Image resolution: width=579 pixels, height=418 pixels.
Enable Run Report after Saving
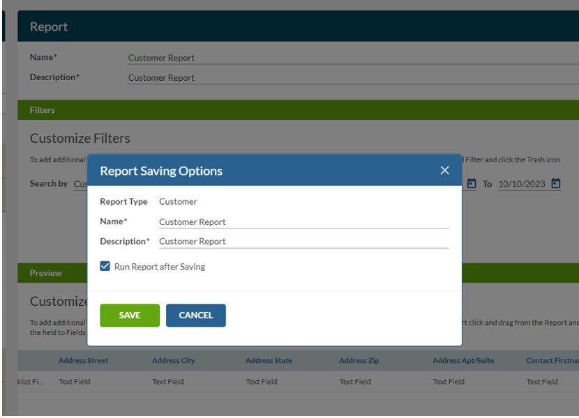[105, 266]
